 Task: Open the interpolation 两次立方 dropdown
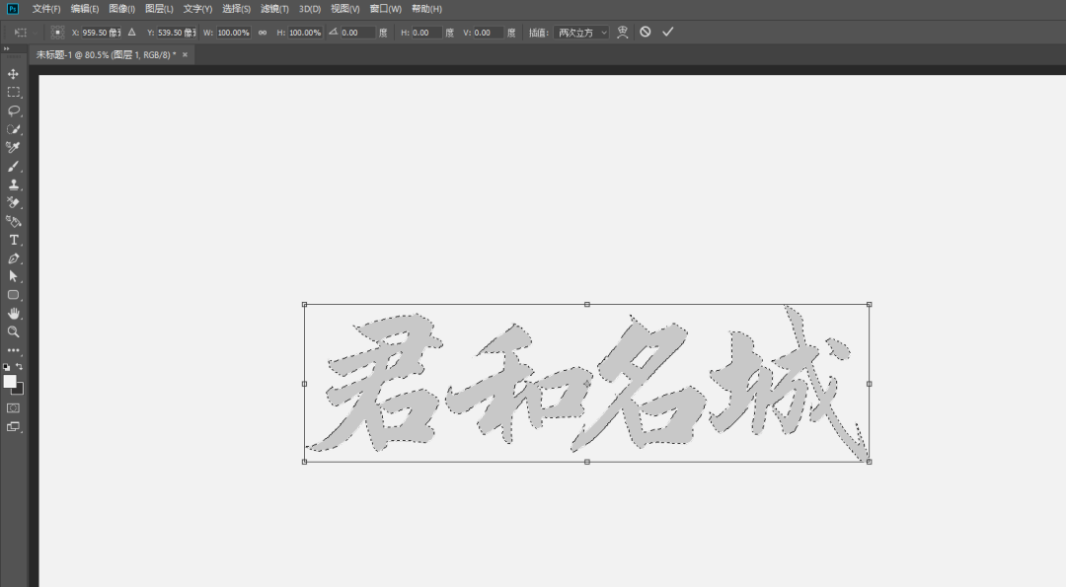pyautogui.click(x=581, y=33)
